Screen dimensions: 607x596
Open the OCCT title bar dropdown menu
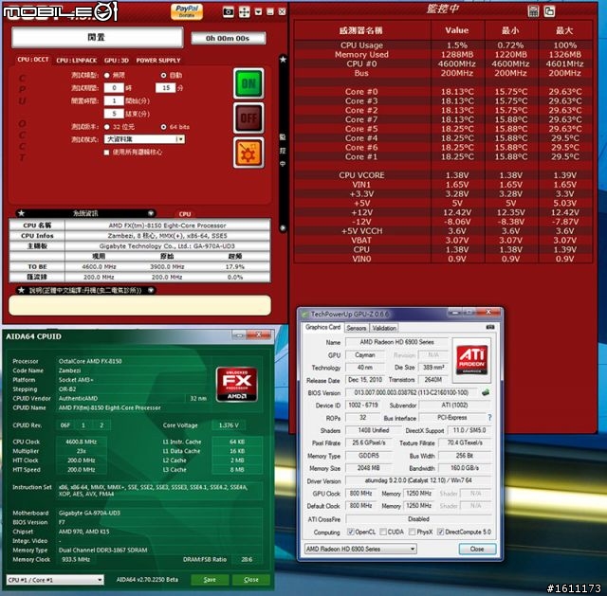[x=258, y=12]
